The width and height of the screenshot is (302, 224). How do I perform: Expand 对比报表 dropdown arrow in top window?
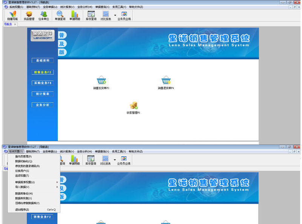coord(115,15)
